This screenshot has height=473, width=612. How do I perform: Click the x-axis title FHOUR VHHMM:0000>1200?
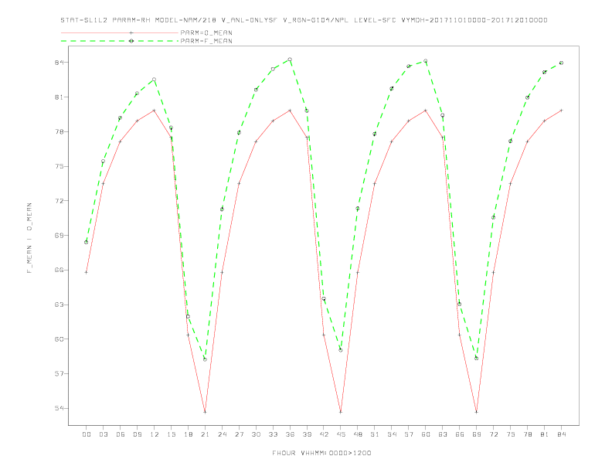click(x=321, y=453)
